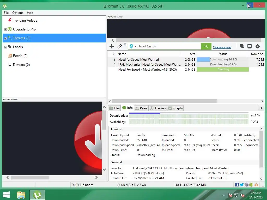This screenshot has width=267, height=200.
Task: Open the Windows Start button
Action: coord(6,195)
